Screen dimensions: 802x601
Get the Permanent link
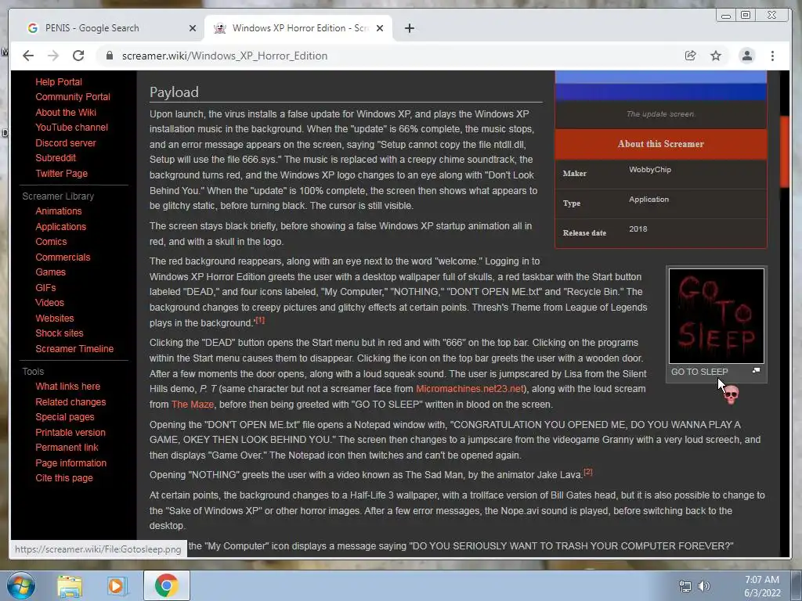pos(67,447)
